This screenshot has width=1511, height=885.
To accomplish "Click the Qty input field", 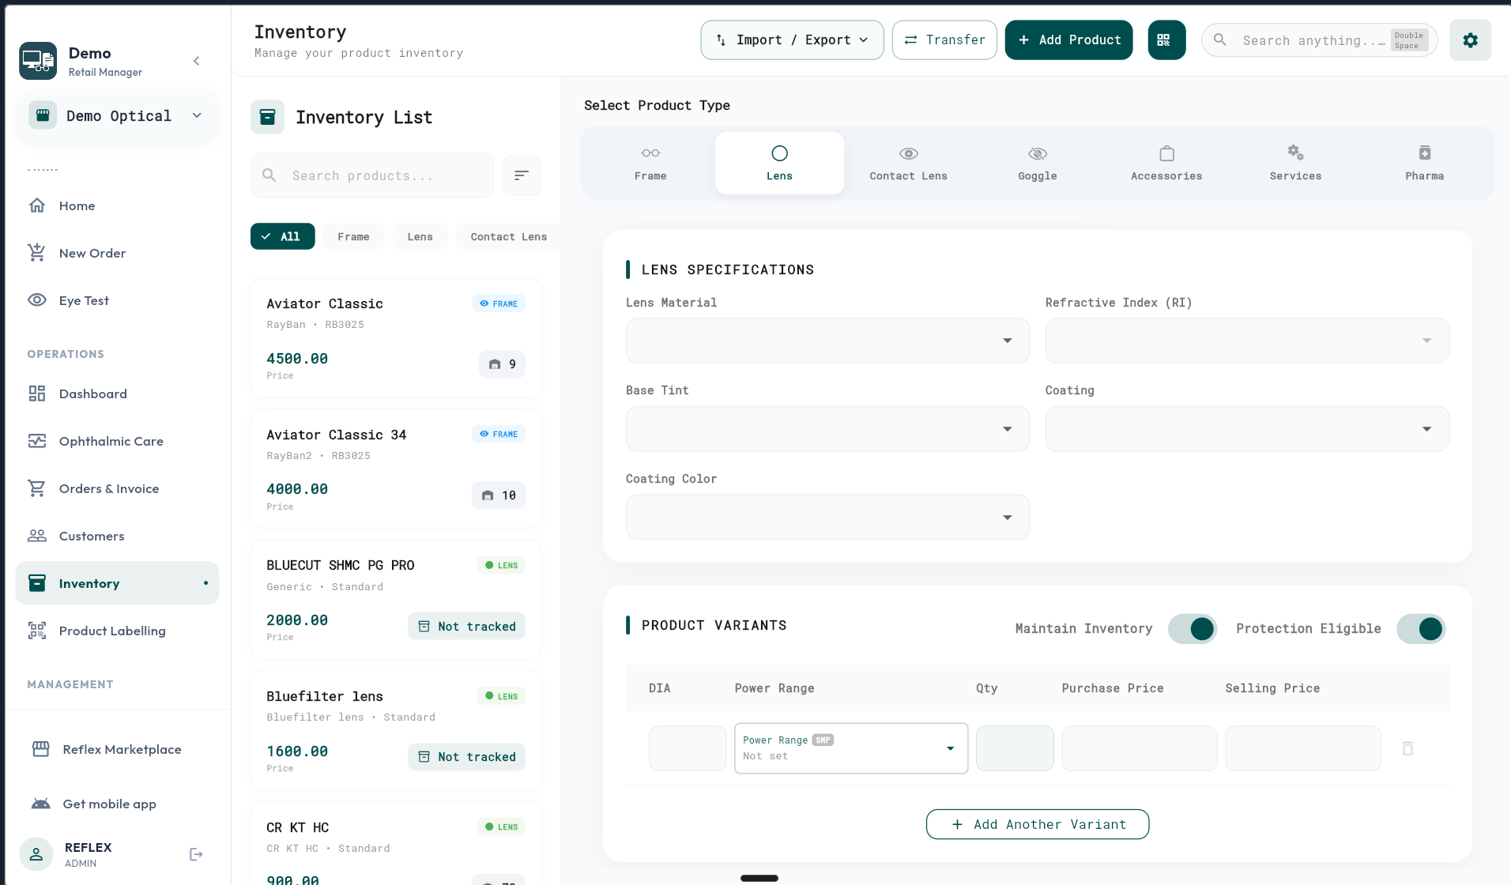I will 1015,748.
